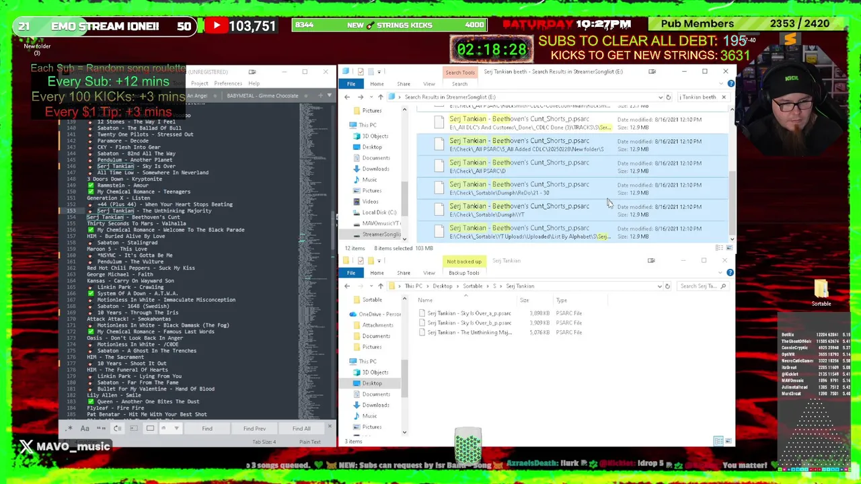Open address bar dropdown in search results window

click(660, 97)
